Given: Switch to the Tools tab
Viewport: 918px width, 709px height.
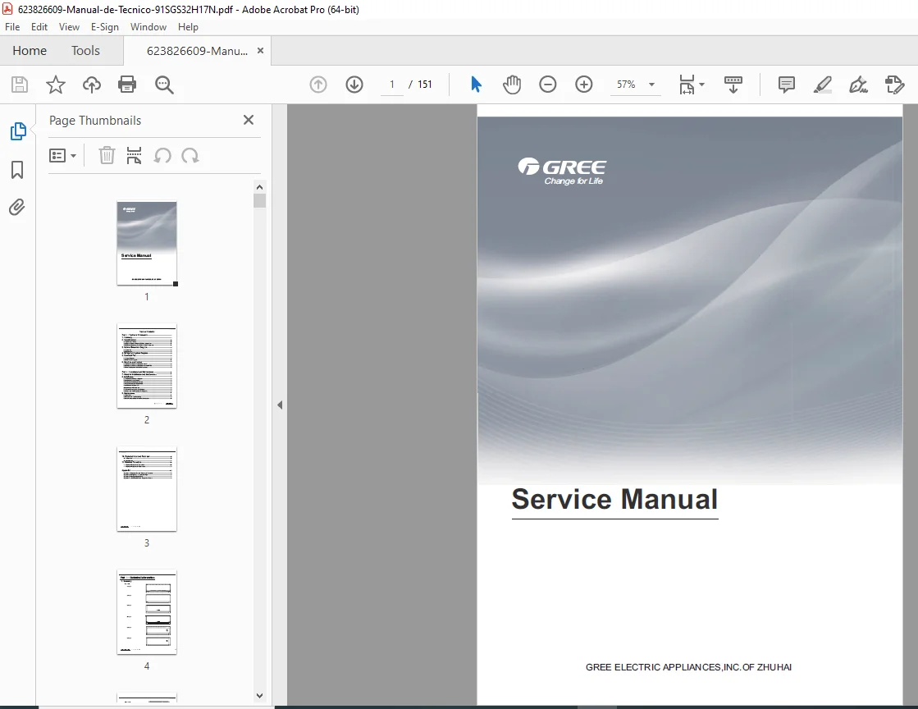Looking at the screenshot, I should [x=85, y=51].
